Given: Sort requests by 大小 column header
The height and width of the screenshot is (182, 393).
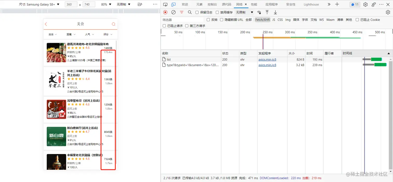Looking at the screenshot, I should [296, 53].
